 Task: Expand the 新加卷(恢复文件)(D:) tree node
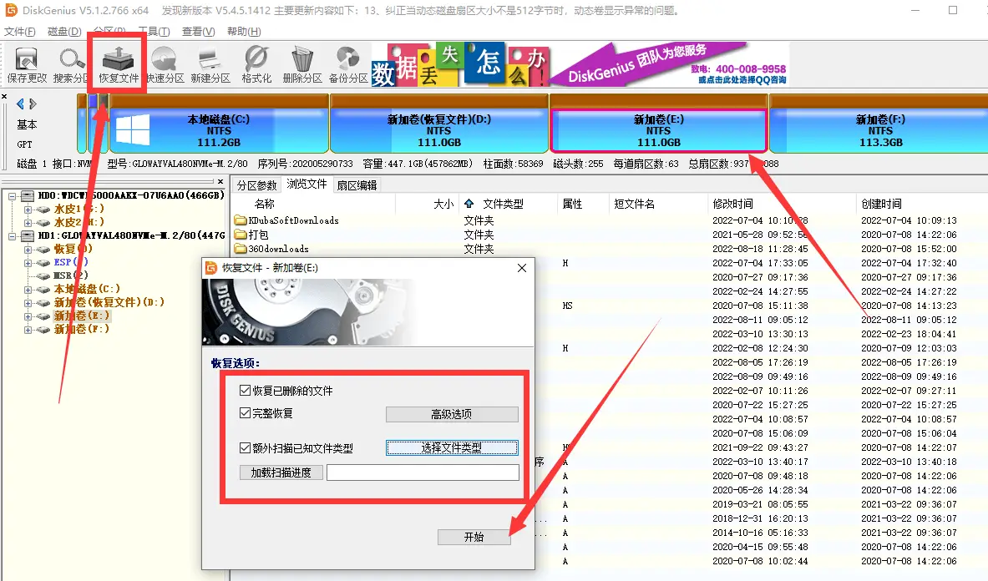coord(28,303)
